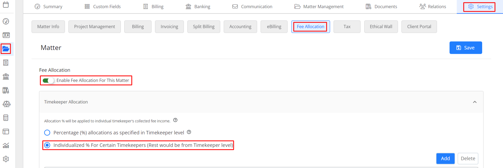Open the matters folder icon in sidebar

[x=6, y=49]
